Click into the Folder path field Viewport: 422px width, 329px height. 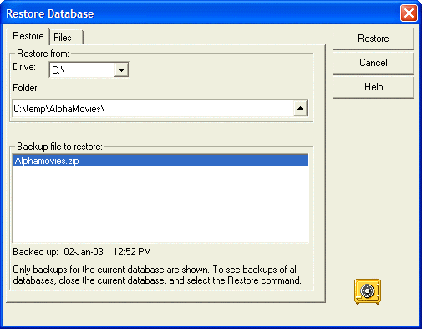pos(153,108)
